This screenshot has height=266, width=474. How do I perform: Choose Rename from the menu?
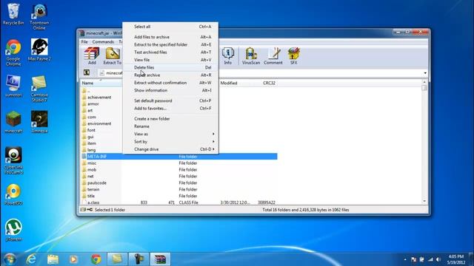[x=171, y=126]
